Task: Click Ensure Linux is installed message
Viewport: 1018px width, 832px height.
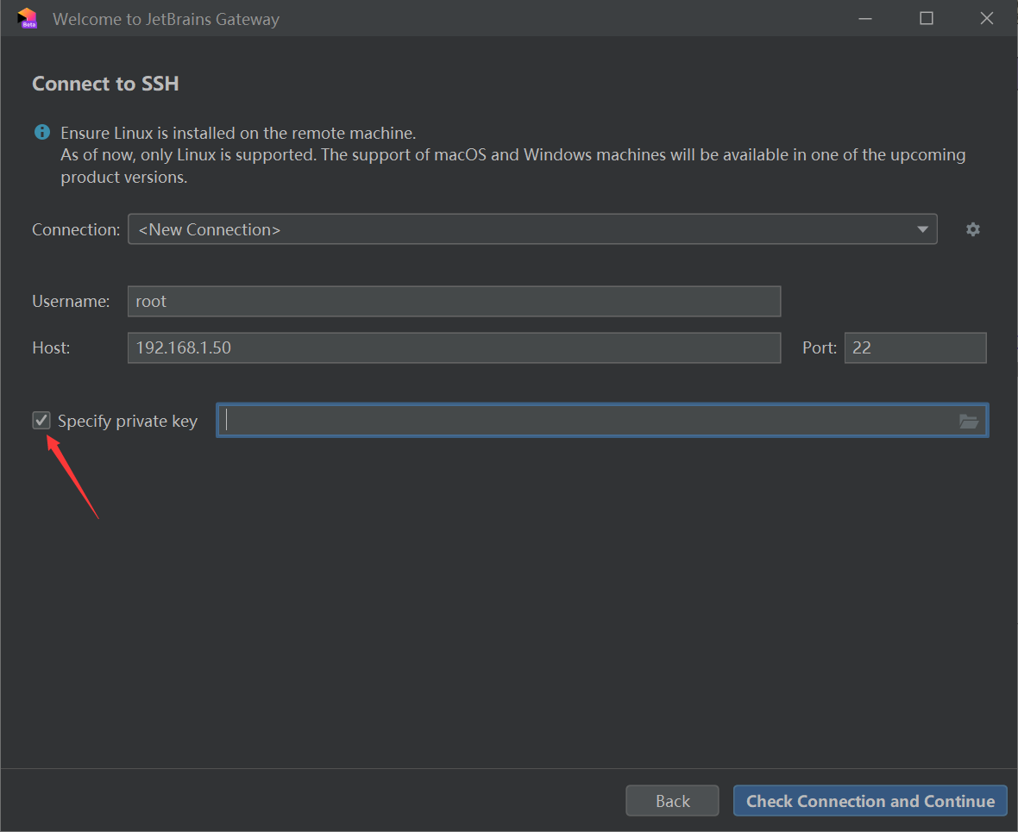Action: click(x=238, y=133)
